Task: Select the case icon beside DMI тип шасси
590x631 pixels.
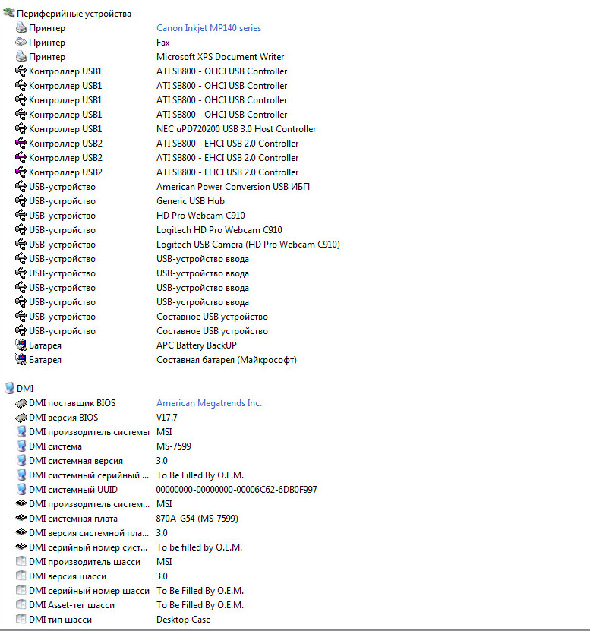Action: [x=21, y=619]
